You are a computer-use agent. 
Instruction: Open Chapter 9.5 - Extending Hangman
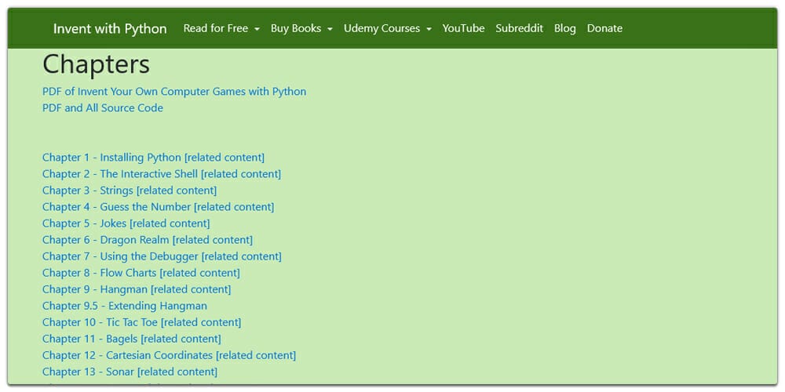point(125,306)
